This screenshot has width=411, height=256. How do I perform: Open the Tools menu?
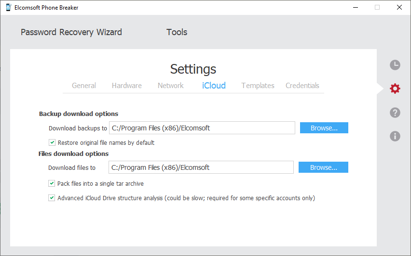coord(177,32)
